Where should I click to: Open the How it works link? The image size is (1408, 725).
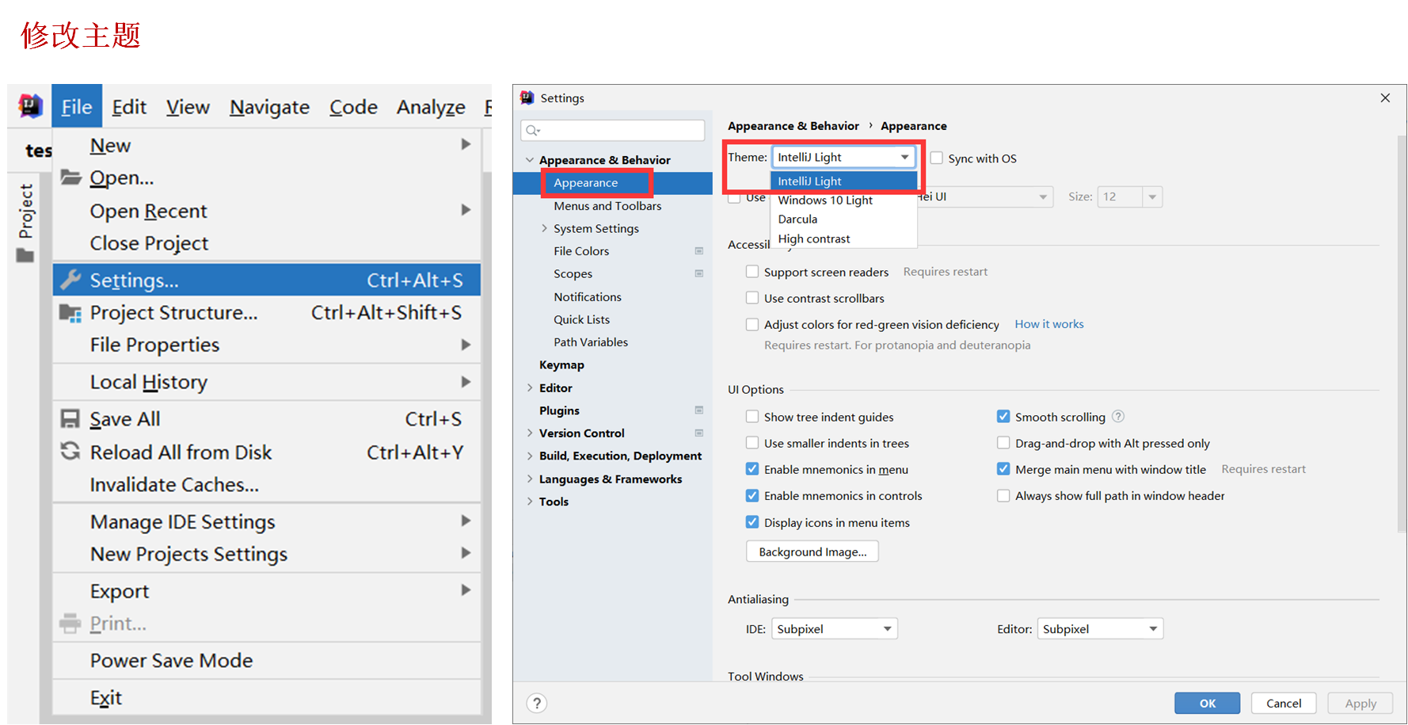pos(1049,324)
